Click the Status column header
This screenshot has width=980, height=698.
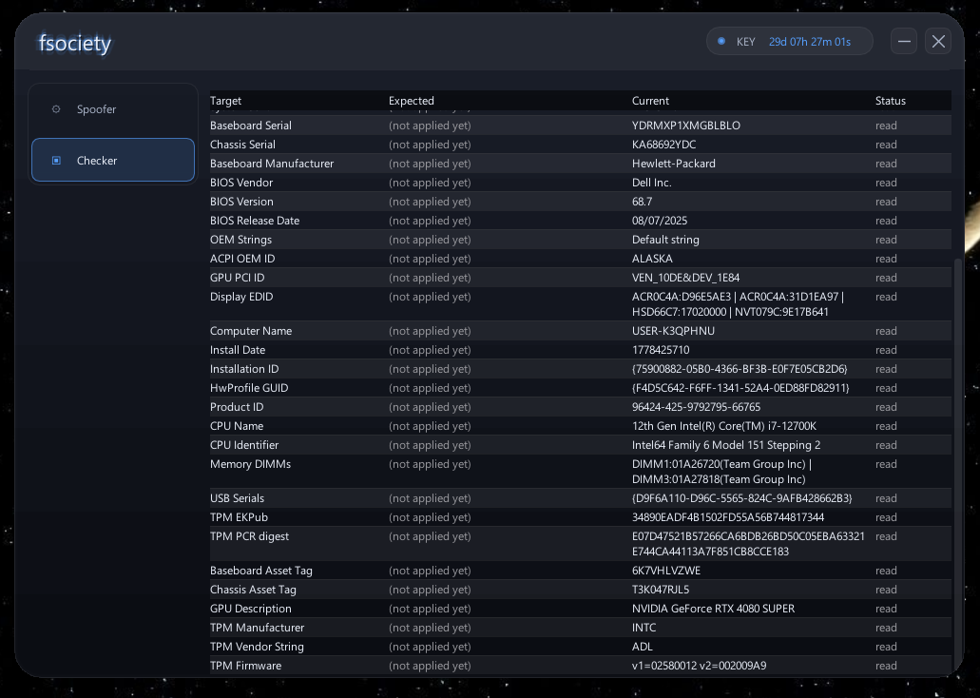coord(890,101)
